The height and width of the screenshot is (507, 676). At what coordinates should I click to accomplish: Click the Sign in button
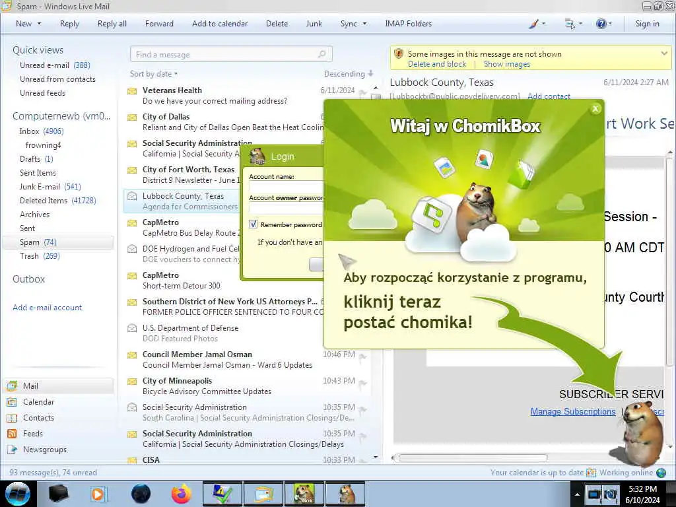click(x=647, y=24)
